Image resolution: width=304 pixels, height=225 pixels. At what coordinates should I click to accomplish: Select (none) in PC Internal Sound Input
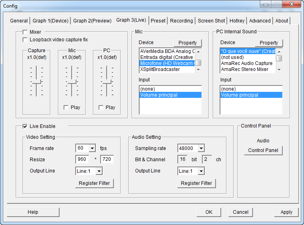[x=251, y=89]
